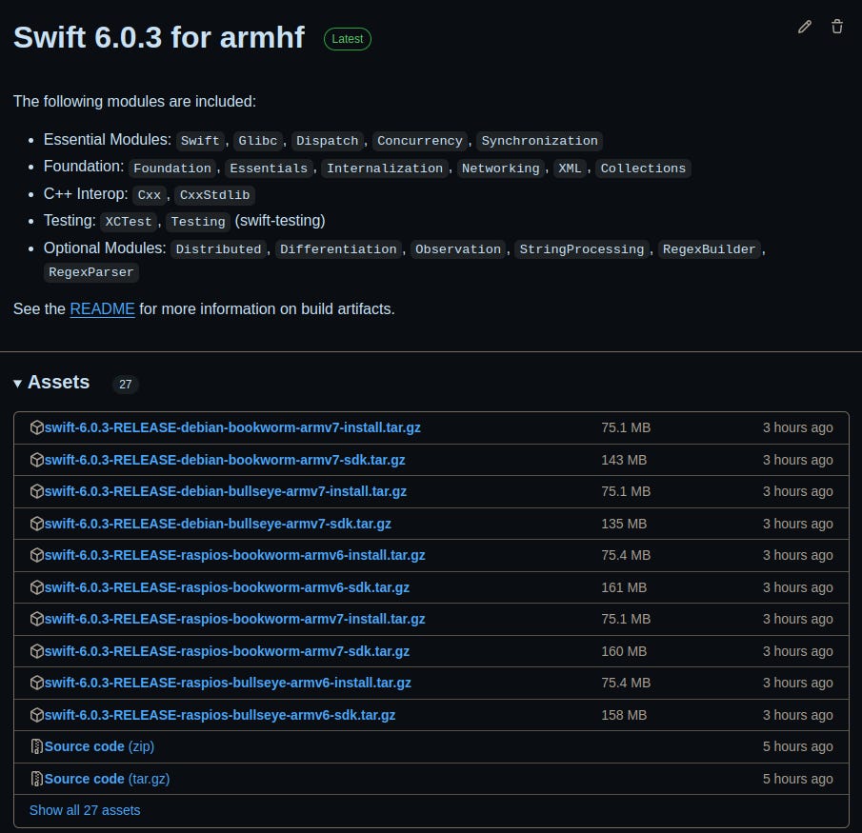Click the Assets heading label

click(58, 382)
